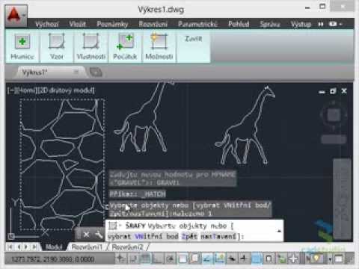This screenshot has width=359, height=269.
Task: Click the ViewCube navigation widget
Action: click(x=334, y=115)
